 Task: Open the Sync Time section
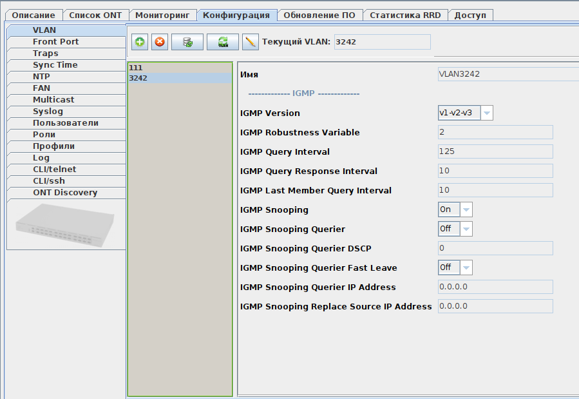coord(66,65)
